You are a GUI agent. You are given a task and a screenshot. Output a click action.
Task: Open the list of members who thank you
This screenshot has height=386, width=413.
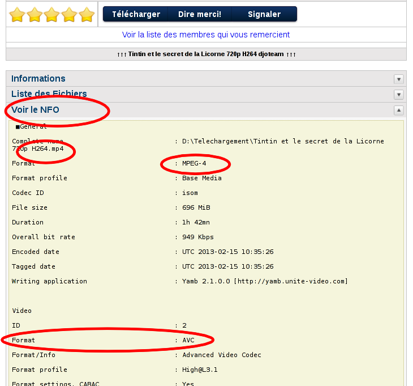tap(206, 35)
